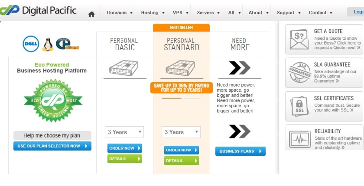The height and width of the screenshot is (186, 364).
Task: View Details of Personal Standard plan
Action: click(182, 161)
